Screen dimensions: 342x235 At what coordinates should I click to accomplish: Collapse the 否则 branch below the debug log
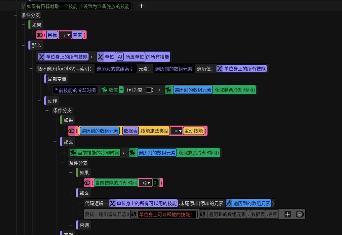(x=71, y=225)
